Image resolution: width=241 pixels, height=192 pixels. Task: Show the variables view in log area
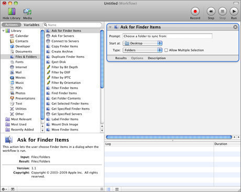(x=117, y=189)
